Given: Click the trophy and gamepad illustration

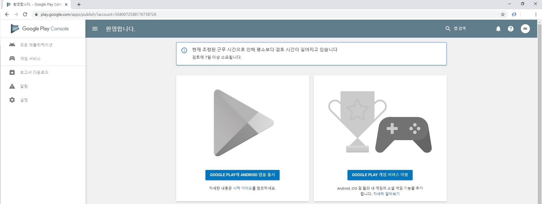Looking at the screenshot, I should pos(380,122).
